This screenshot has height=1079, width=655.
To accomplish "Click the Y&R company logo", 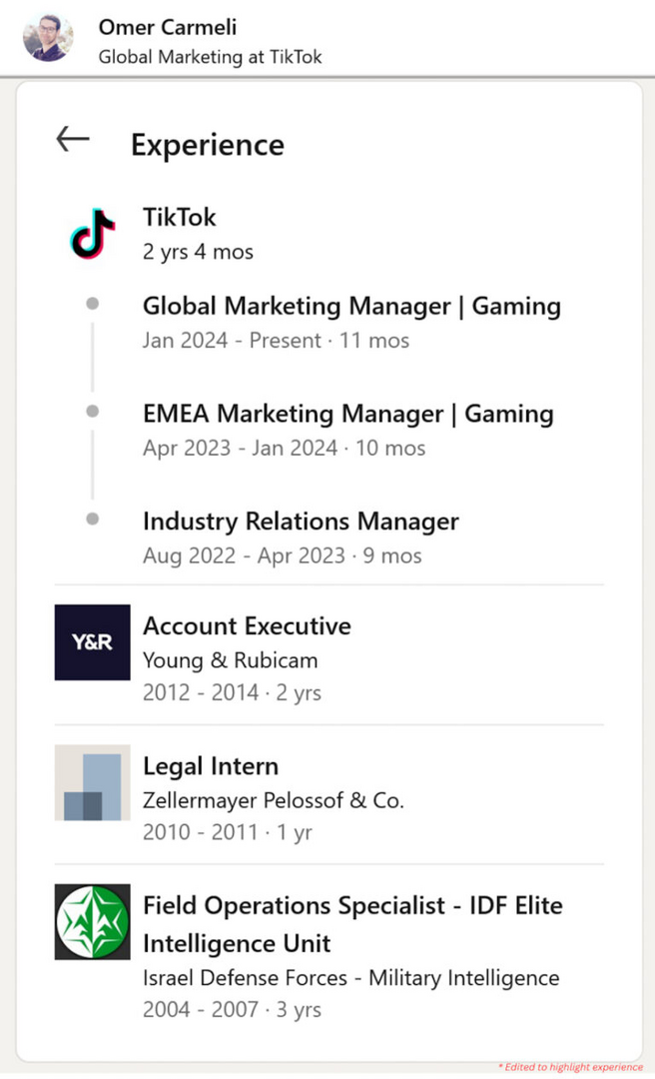I will point(92,642).
